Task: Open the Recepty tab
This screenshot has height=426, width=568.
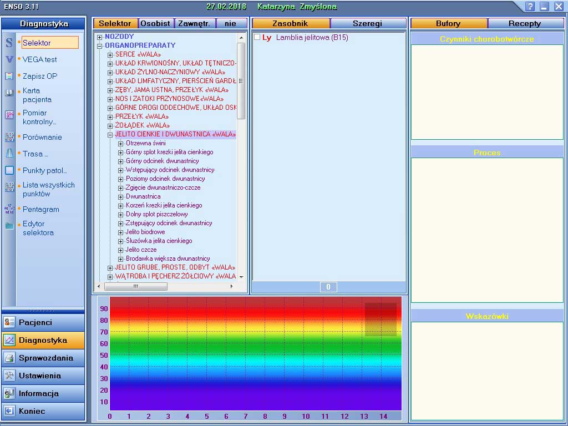Action: click(524, 23)
